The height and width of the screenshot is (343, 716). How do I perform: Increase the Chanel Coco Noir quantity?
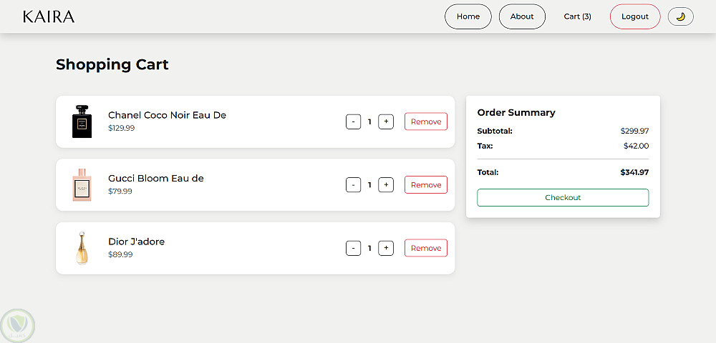386,121
